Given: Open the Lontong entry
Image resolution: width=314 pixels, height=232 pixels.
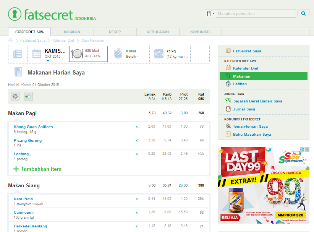Looking at the screenshot, I should pos(21,154).
